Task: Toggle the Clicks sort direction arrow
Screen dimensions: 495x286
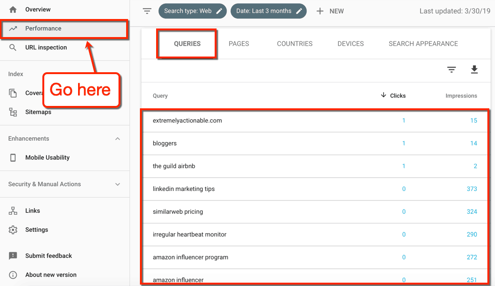Action: (x=384, y=95)
